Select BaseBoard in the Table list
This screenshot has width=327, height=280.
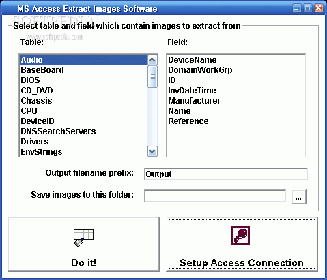click(x=83, y=70)
